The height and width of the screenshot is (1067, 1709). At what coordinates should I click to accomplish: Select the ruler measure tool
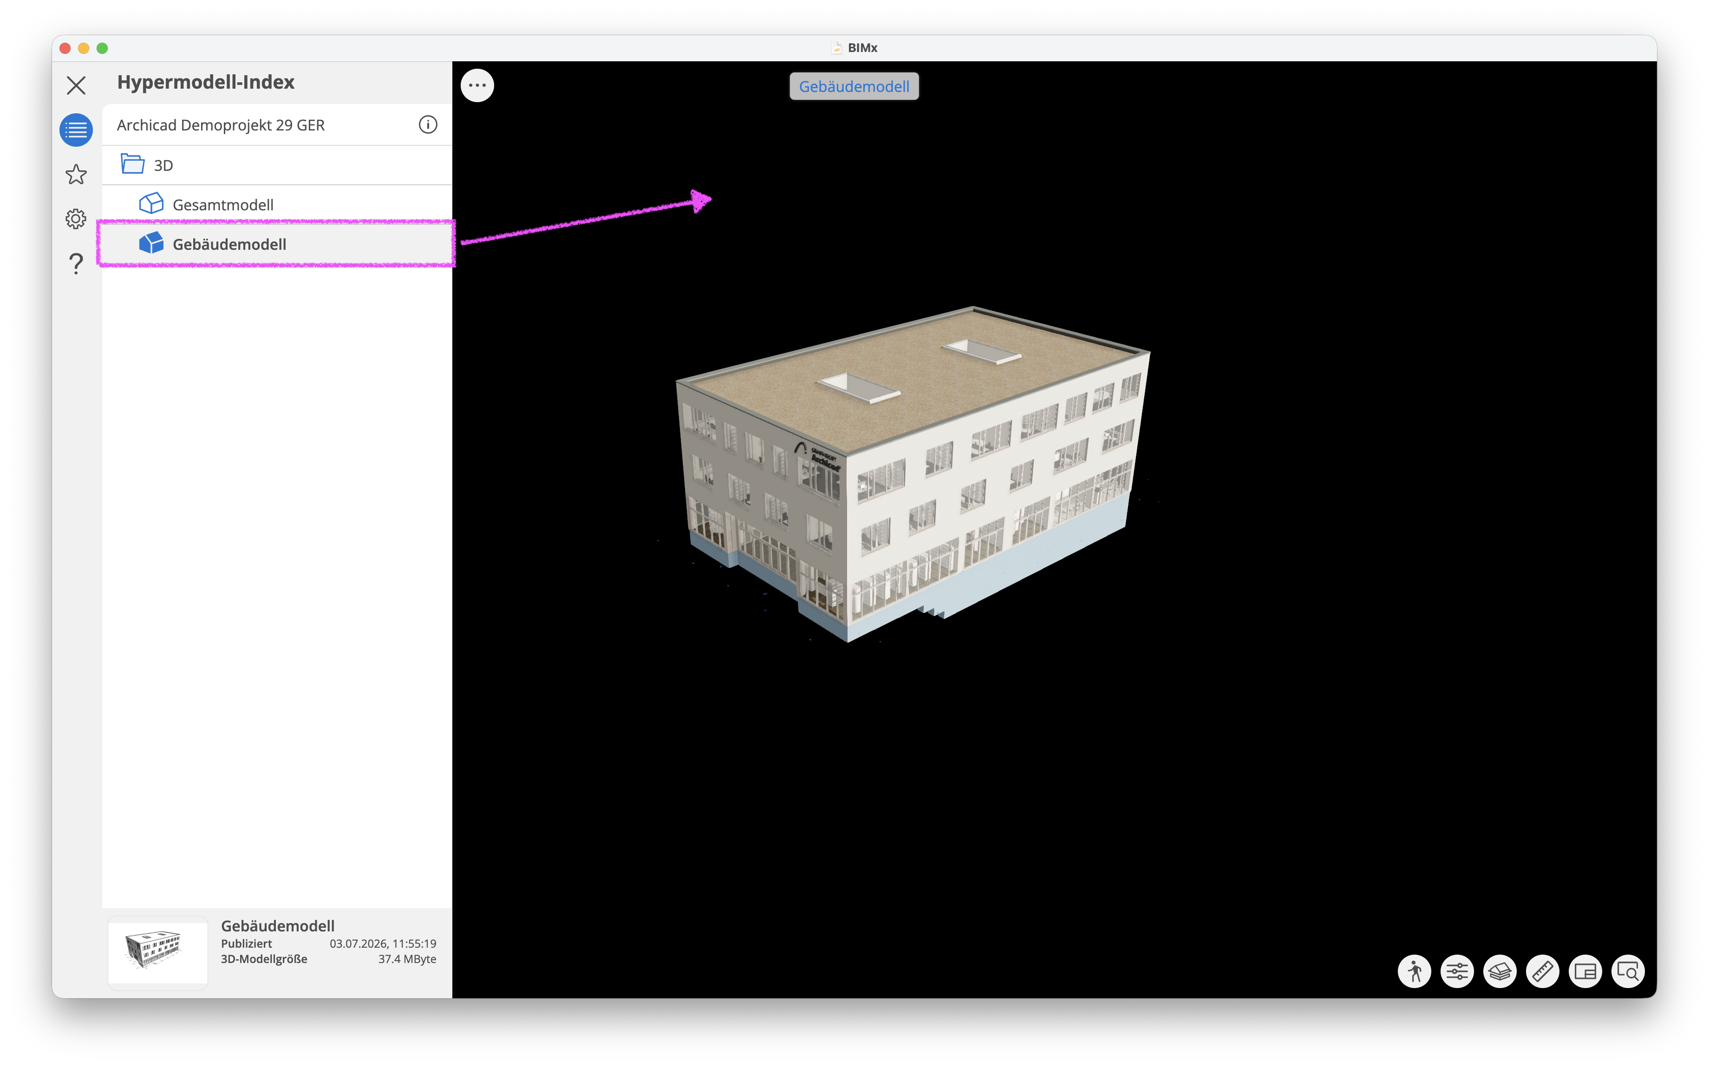click(x=1542, y=972)
